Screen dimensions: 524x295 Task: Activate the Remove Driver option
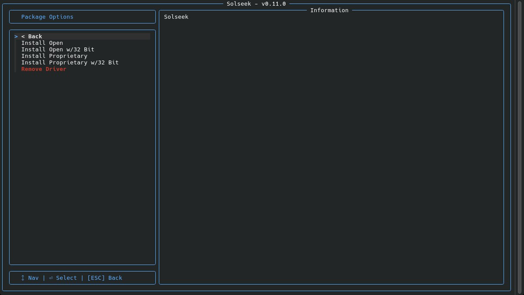click(44, 69)
